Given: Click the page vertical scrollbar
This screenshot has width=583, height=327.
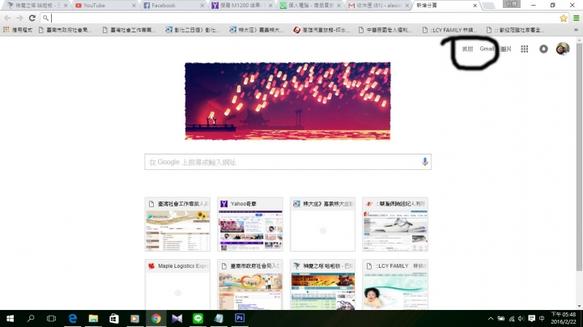Looking at the screenshot, I should [579, 156].
